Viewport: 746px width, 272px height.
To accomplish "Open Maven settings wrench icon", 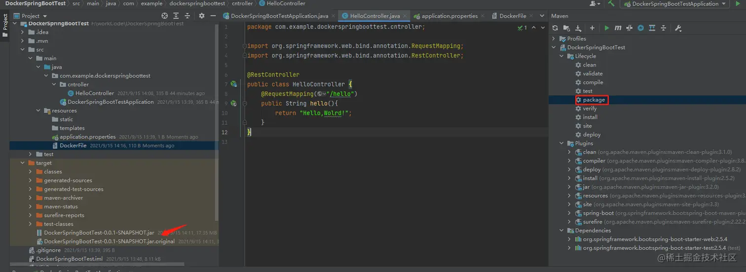I will pyautogui.click(x=678, y=28).
